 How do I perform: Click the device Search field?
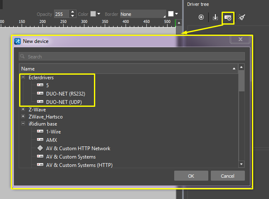(131, 57)
